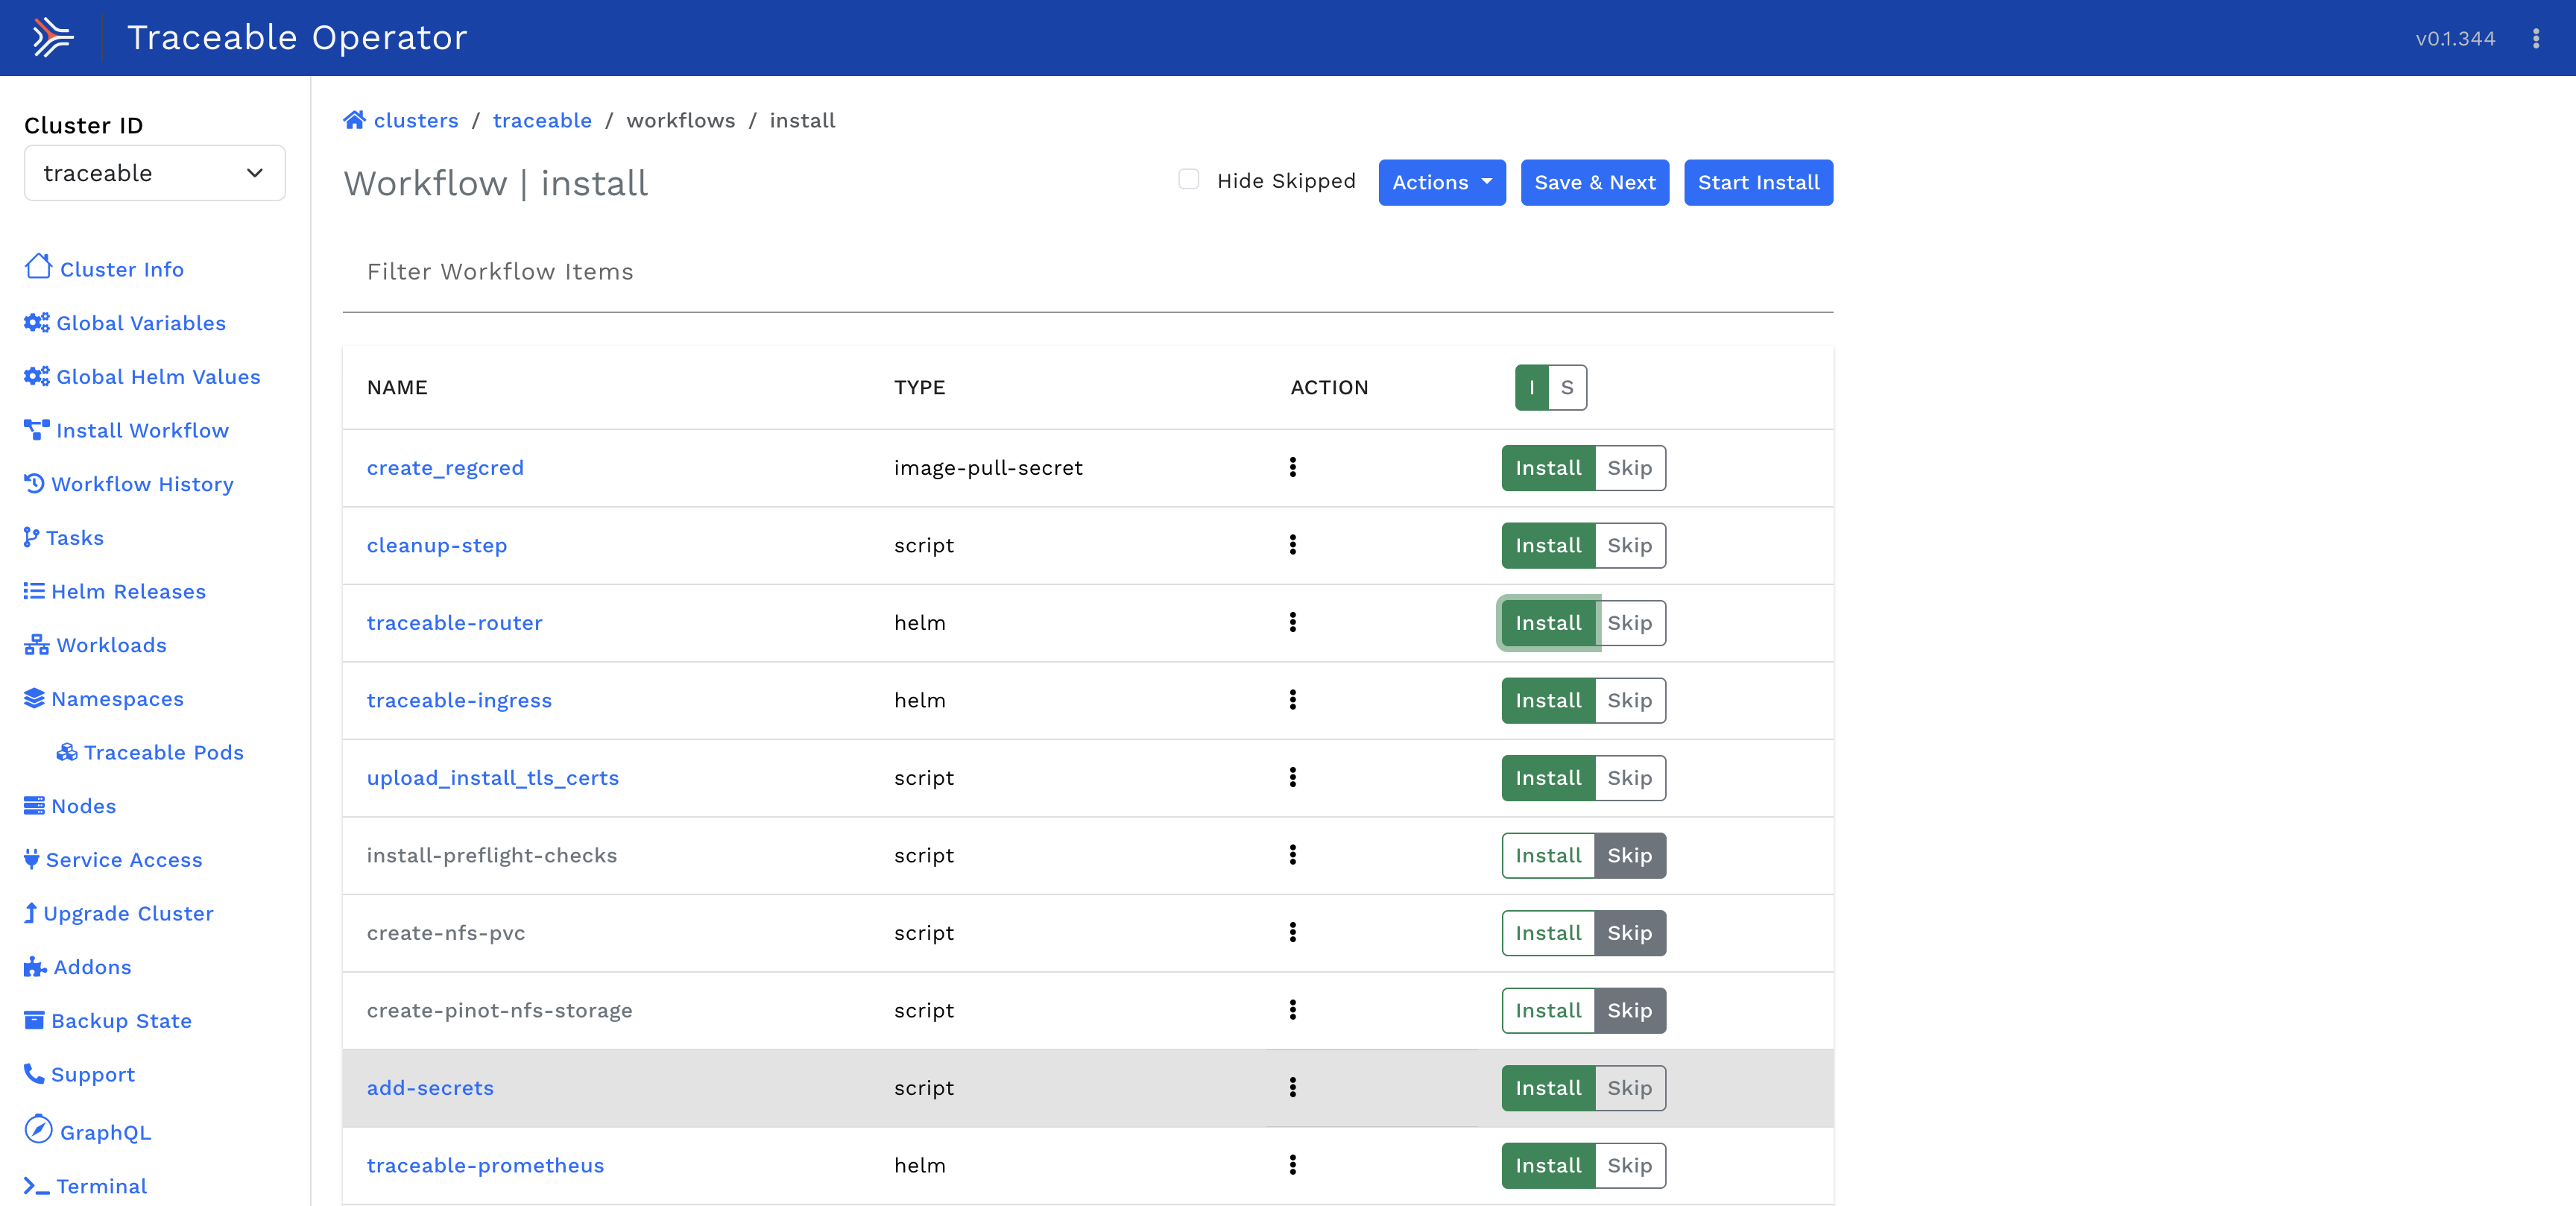
Task: Set install-preflight-checks to Install
Action: [x=1547, y=855]
